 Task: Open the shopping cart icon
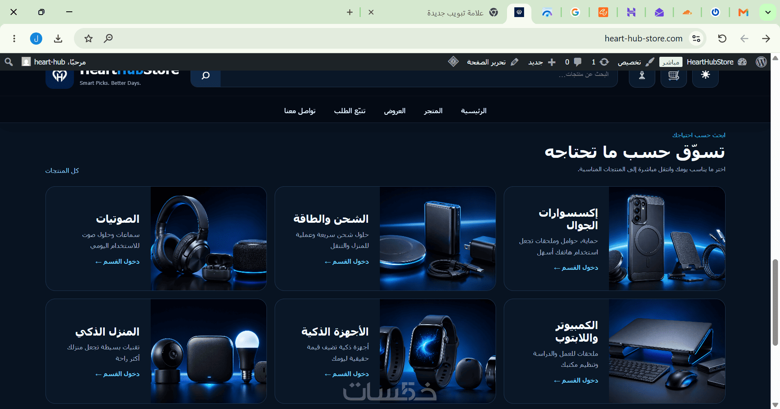click(x=674, y=75)
